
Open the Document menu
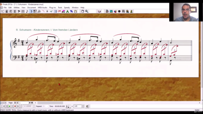point(32,8)
